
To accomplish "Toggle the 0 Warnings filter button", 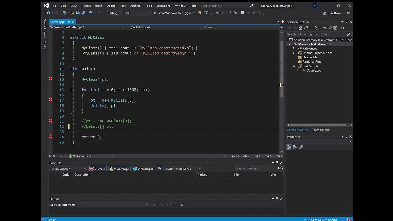I will [x=119, y=169].
